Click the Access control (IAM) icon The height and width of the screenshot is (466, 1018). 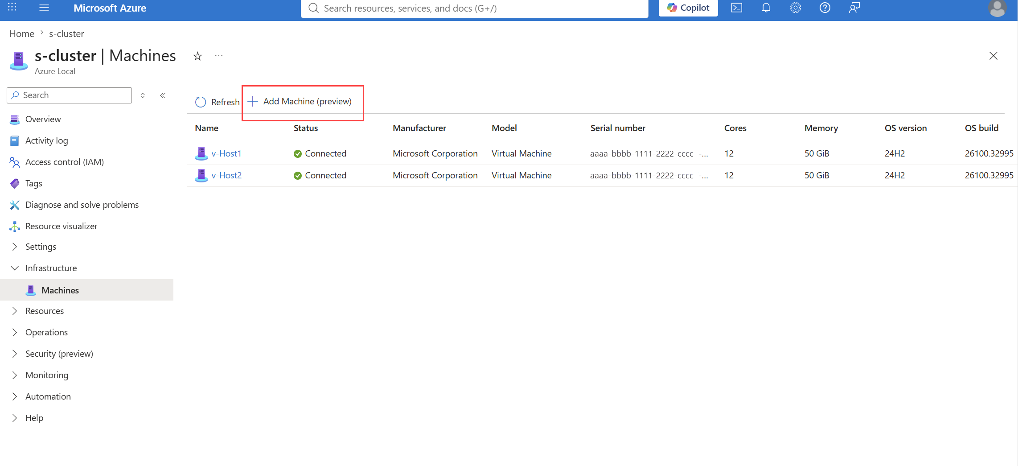coord(15,162)
